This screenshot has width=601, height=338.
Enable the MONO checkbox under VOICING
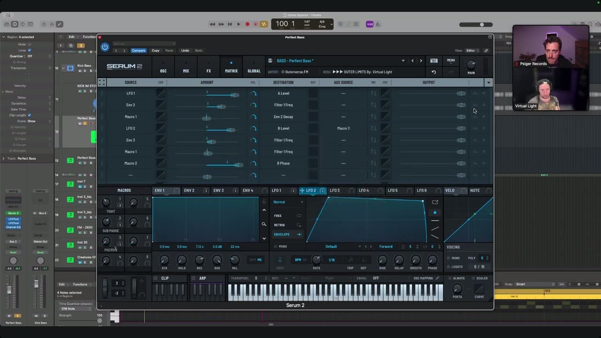pyautogui.click(x=448, y=258)
